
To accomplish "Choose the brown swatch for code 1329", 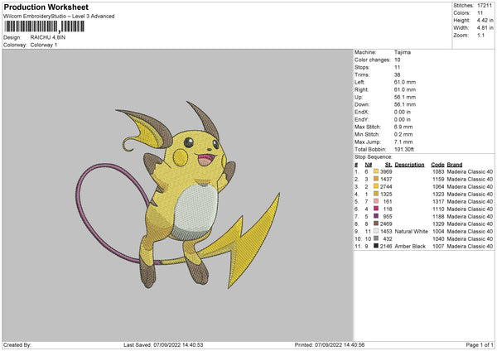I will tap(376, 224).
